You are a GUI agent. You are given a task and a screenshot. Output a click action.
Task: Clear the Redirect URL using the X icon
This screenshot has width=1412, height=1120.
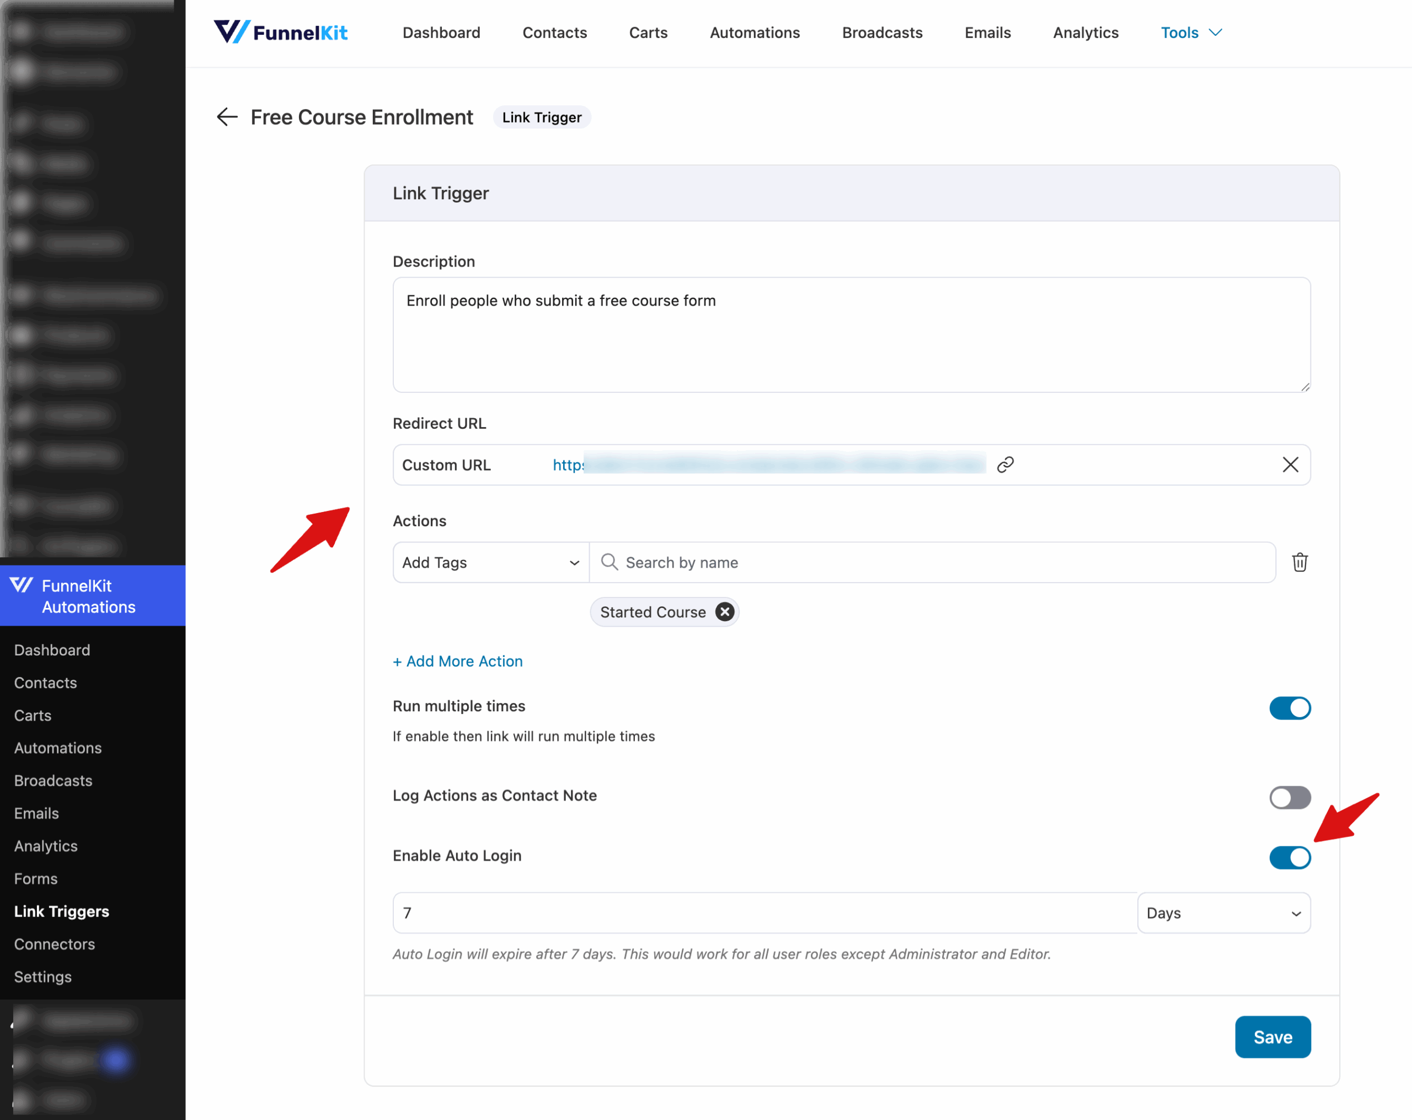click(1290, 465)
